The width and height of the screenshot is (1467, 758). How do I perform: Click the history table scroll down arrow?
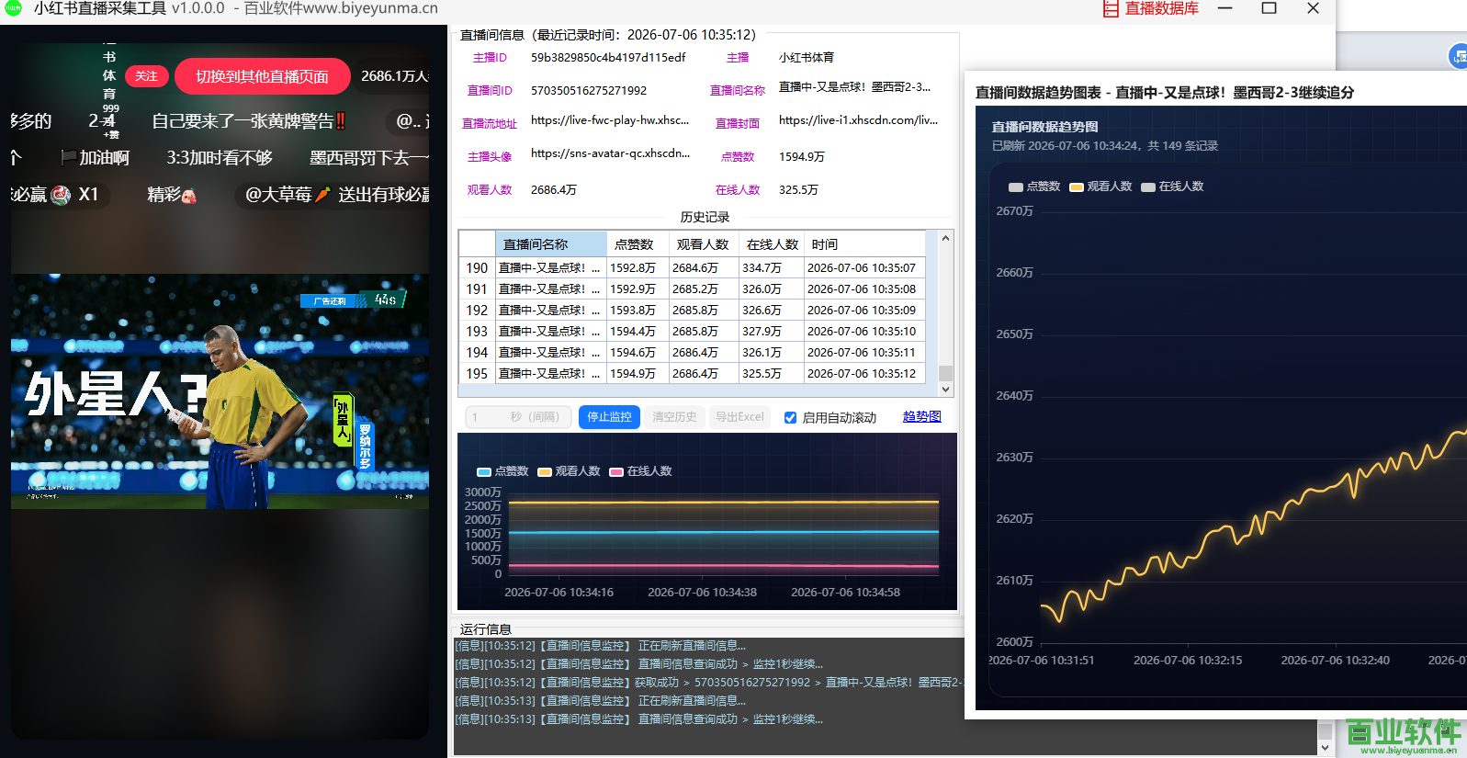945,390
